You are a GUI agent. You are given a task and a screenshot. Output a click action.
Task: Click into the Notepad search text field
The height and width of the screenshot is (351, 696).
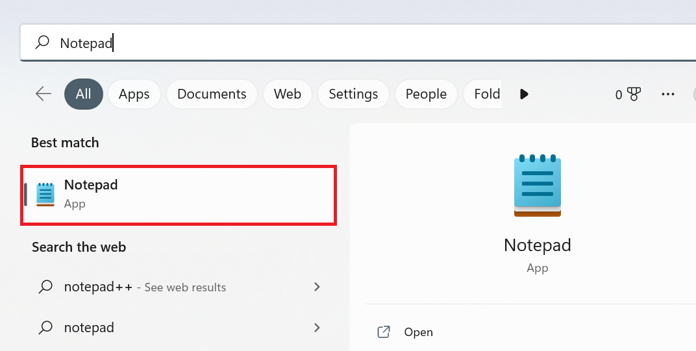point(358,43)
